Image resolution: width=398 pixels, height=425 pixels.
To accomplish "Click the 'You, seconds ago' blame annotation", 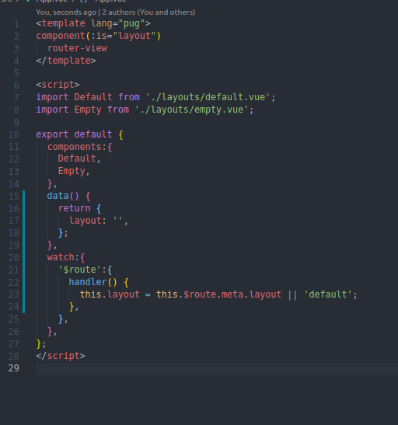I will (x=66, y=12).
